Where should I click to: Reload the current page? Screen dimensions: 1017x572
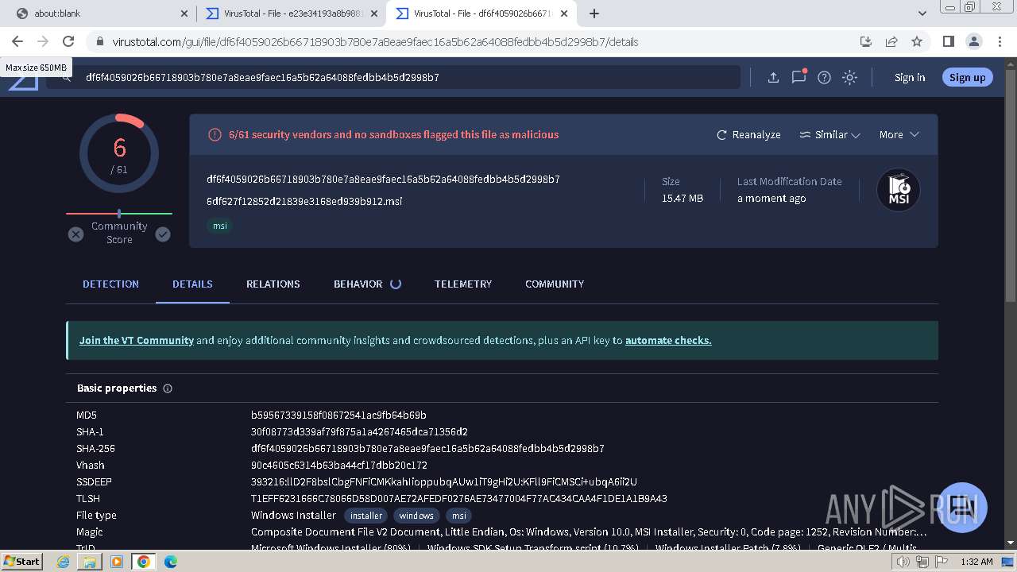pos(68,41)
